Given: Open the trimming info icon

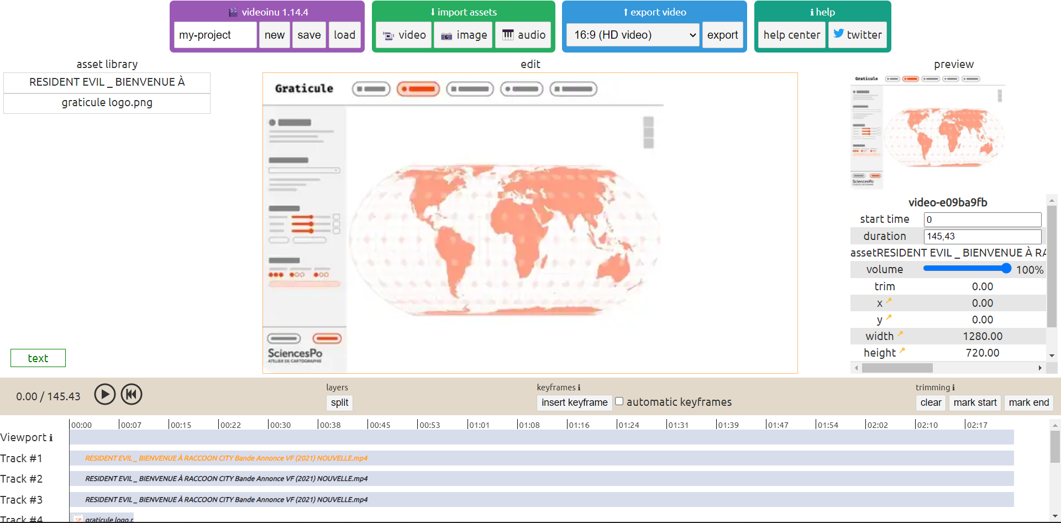Looking at the screenshot, I should tap(953, 388).
